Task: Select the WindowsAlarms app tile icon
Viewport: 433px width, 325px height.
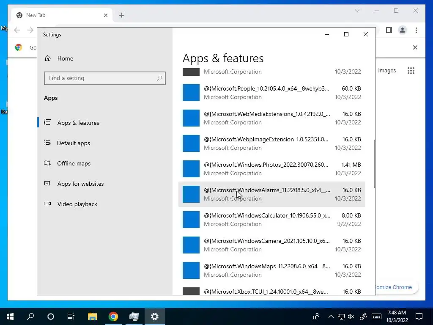Action: tap(191, 194)
